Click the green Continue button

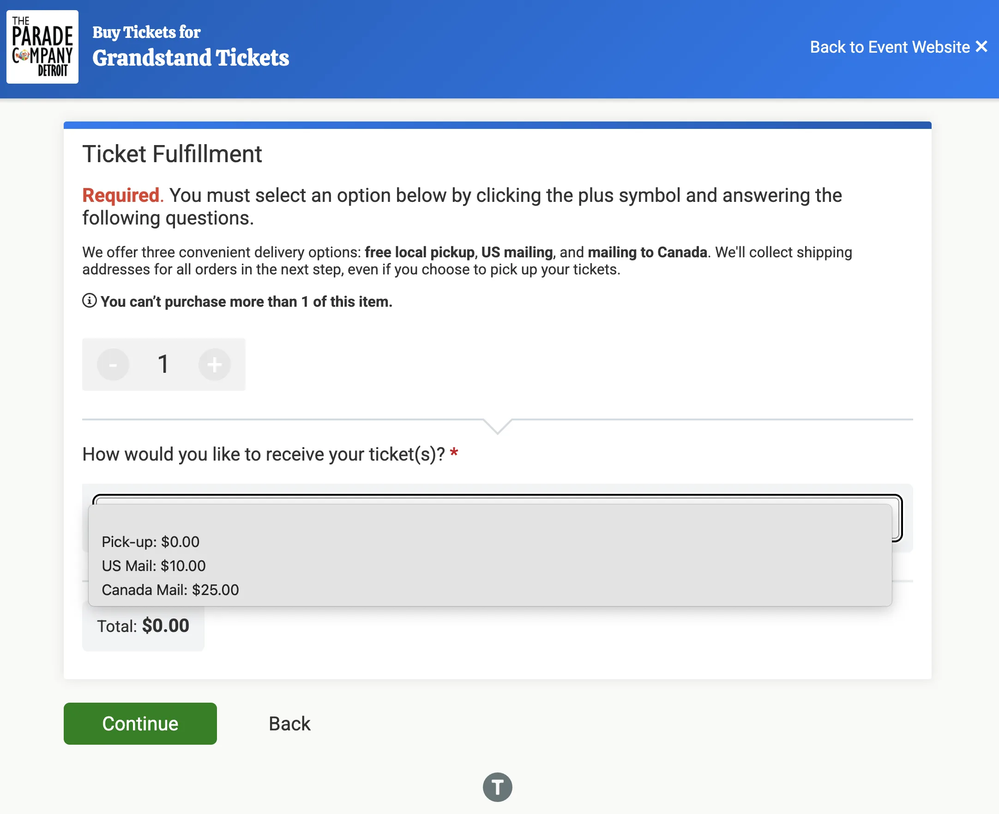click(x=140, y=723)
